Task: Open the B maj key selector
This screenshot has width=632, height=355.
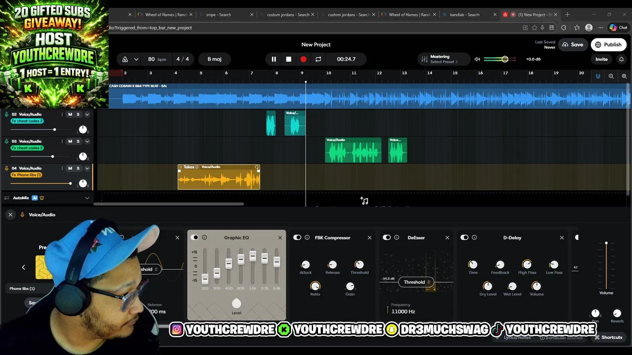Action: coord(214,59)
